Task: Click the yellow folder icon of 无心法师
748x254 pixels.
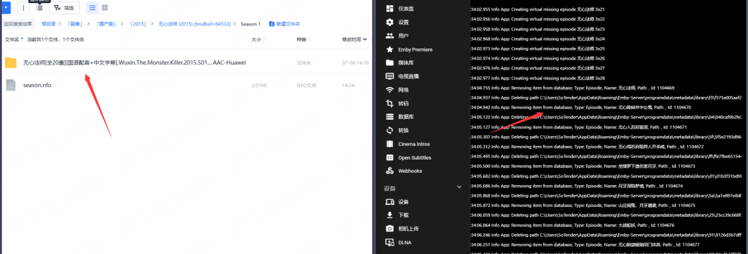Action: (x=11, y=63)
